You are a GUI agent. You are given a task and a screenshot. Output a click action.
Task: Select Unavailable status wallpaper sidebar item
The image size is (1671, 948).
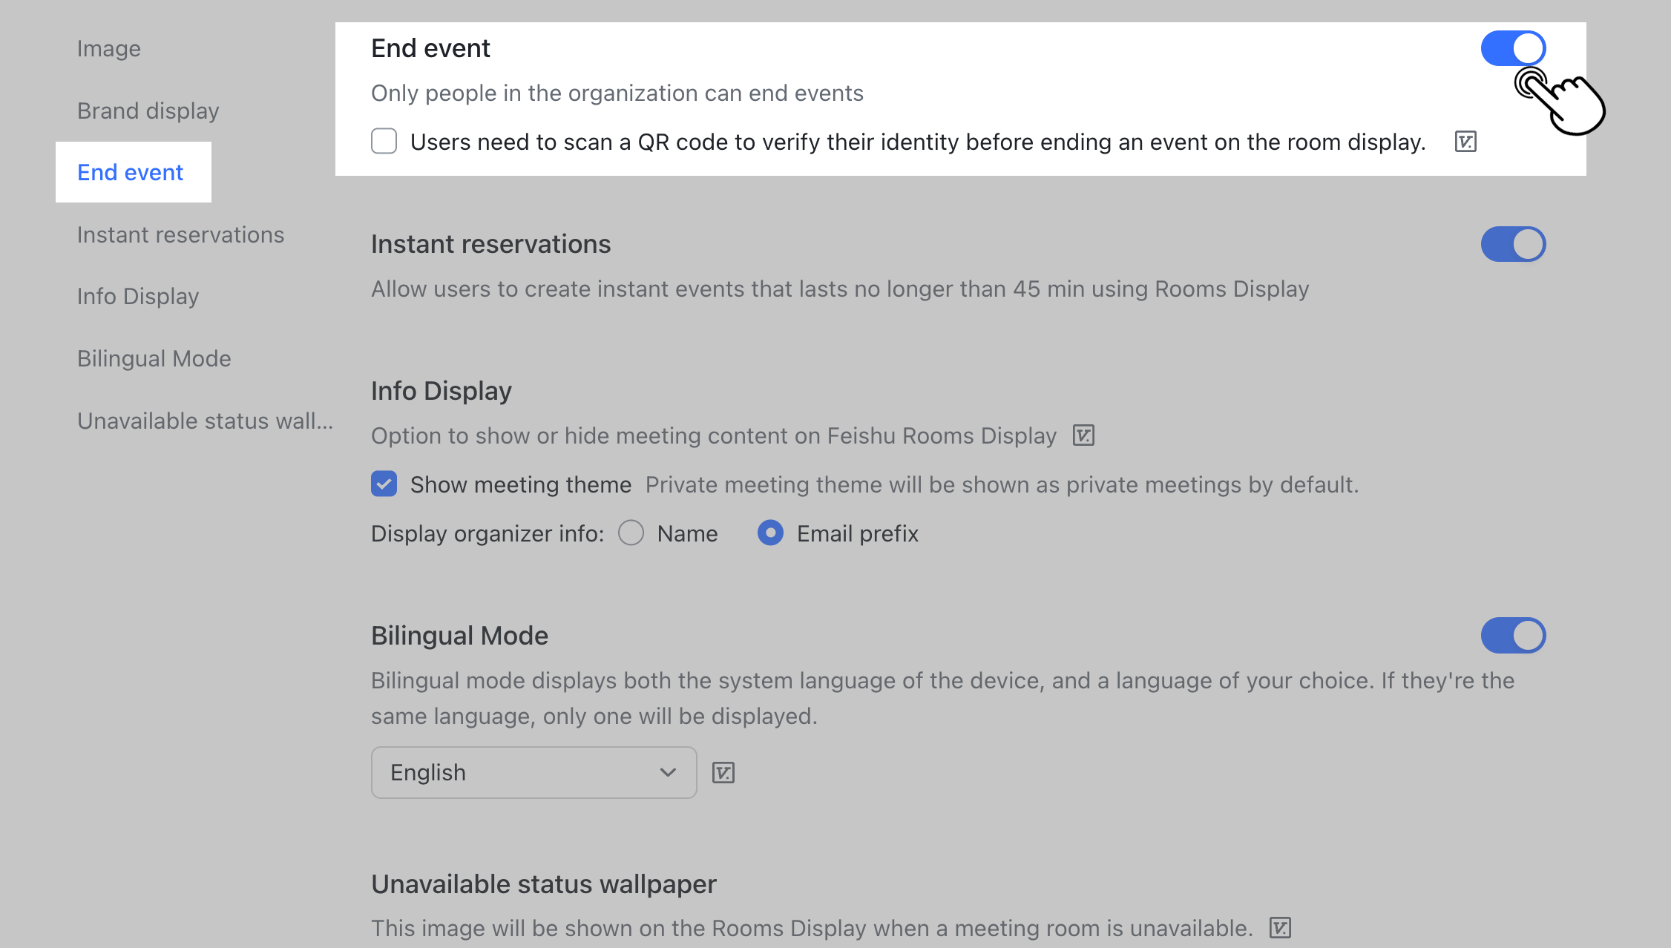(205, 421)
